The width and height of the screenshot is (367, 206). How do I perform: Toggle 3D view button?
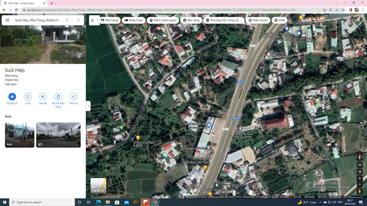(x=360, y=165)
